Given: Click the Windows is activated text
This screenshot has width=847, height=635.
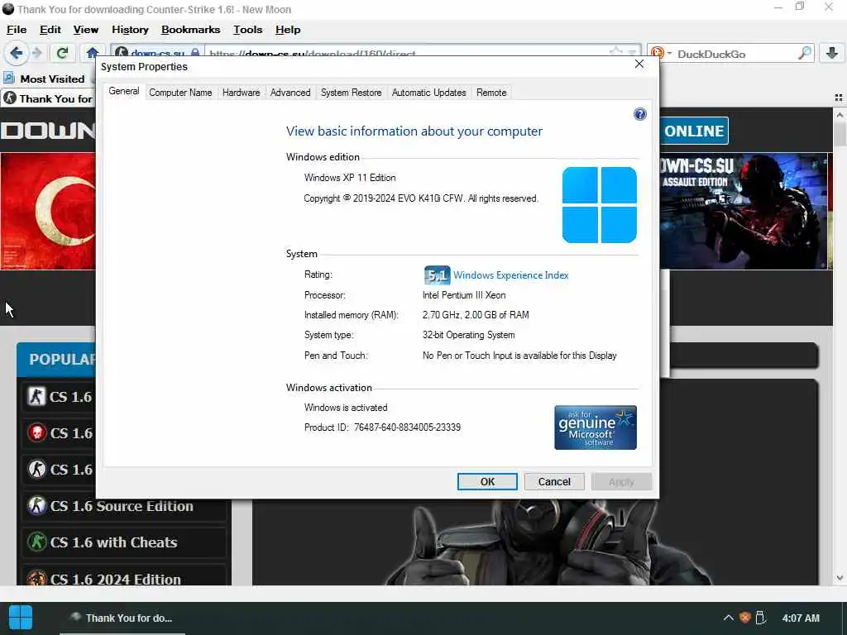Looking at the screenshot, I should tap(346, 408).
